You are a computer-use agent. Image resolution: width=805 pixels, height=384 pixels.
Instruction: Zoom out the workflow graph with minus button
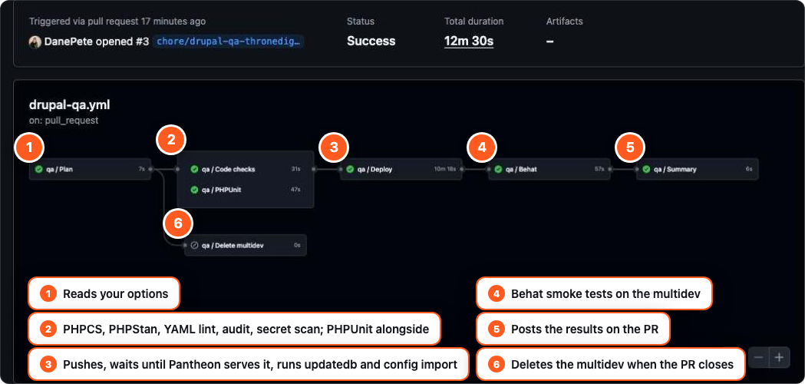[759, 357]
